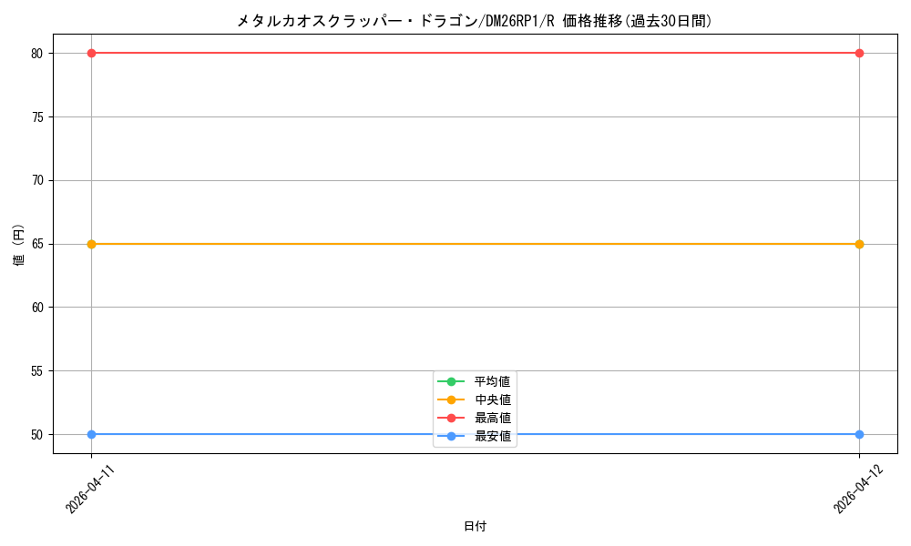Click the blue 最安値 legend marker
The width and height of the screenshot is (911, 546).
451,436
